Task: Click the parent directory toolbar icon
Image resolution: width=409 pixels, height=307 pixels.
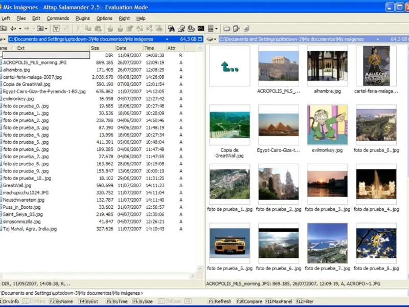Action: click(x=3, y=29)
